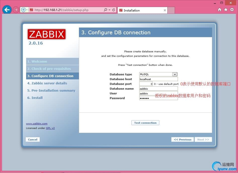
Task: Open a new blank tab
Action: coord(171,10)
